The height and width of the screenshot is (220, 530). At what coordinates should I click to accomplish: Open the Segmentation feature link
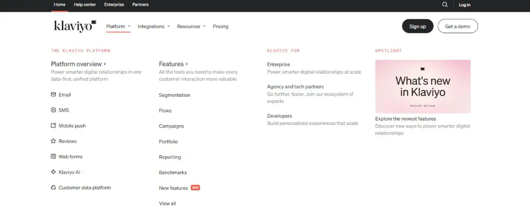point(174,95)
